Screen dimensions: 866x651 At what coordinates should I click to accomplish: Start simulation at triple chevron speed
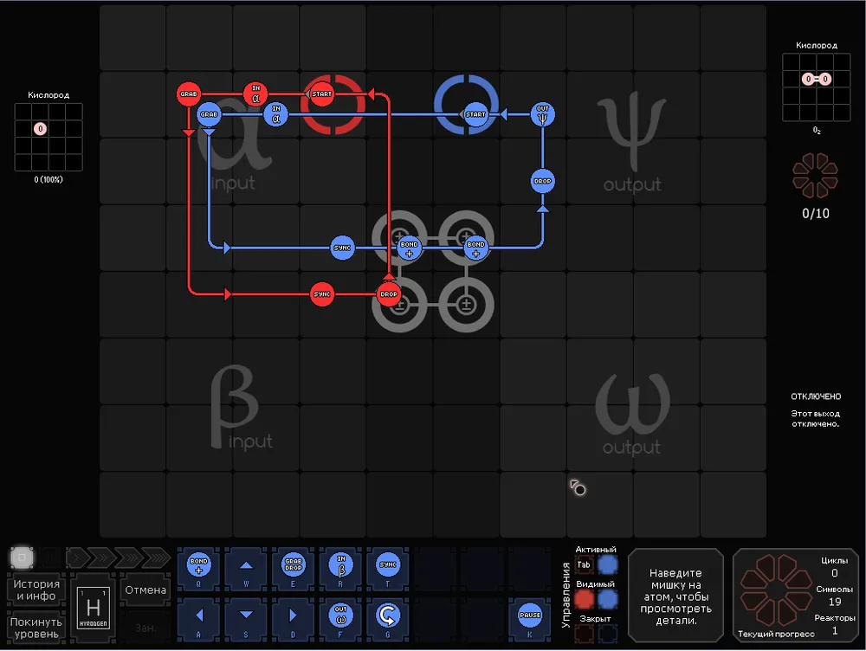(127, 558)
